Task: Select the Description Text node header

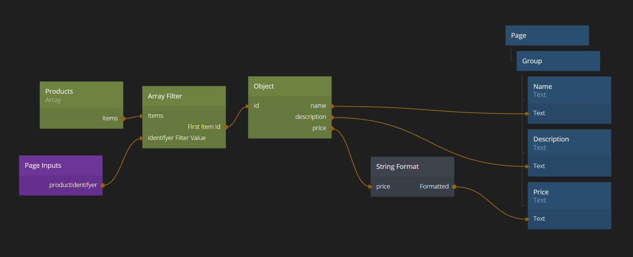Action: pos(569,143)
